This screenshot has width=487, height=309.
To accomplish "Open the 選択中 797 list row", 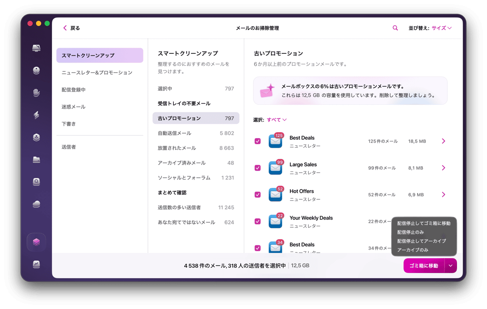I will click(196, 89).
